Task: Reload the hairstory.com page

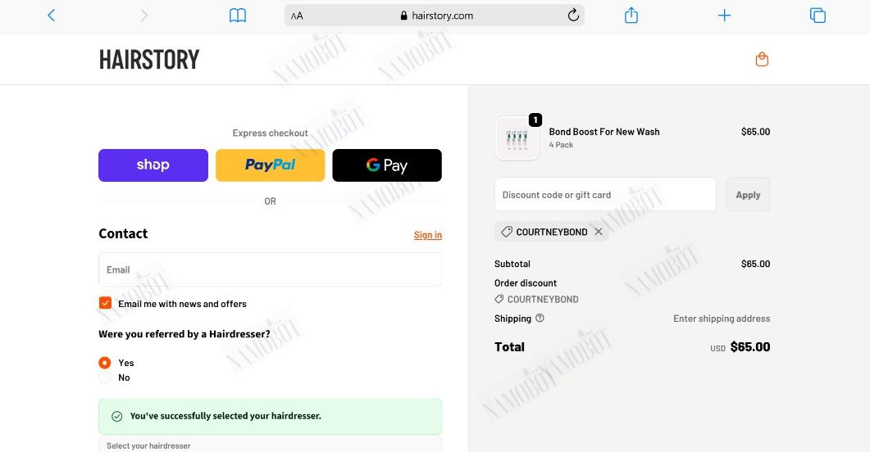Action: point(573,15)
